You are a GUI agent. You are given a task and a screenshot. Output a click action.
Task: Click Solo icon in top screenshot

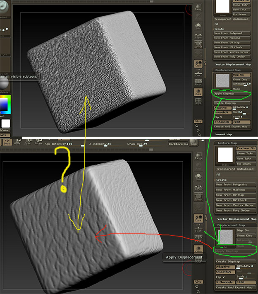(198, 26)
